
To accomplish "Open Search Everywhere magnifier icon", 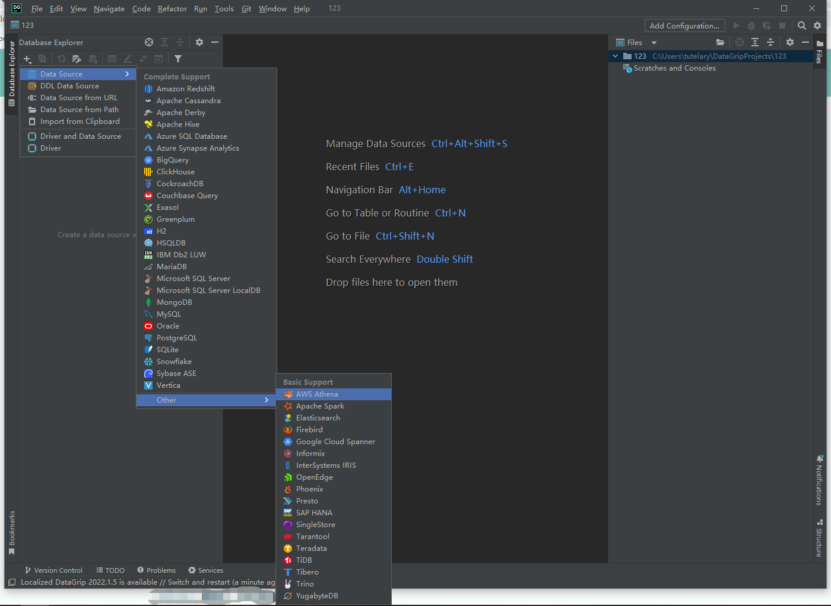I will point(802,25).
